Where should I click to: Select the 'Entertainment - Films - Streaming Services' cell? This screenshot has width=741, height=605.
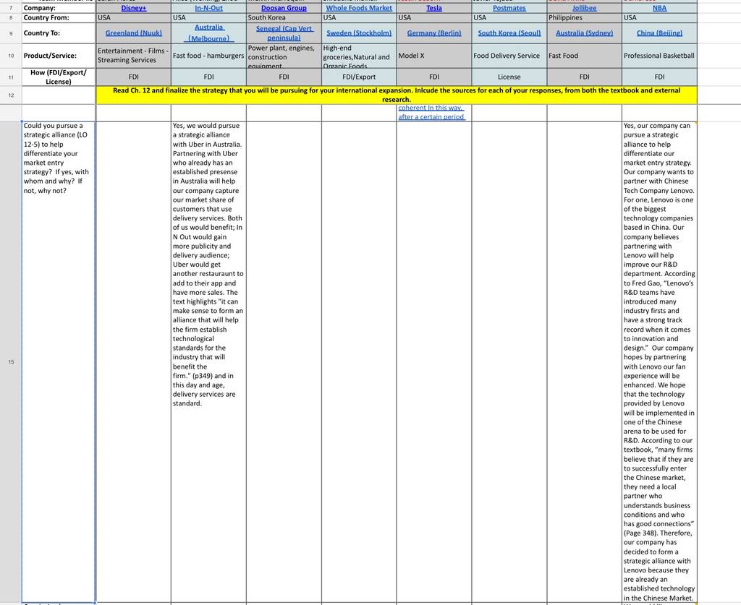click(134, 56)
